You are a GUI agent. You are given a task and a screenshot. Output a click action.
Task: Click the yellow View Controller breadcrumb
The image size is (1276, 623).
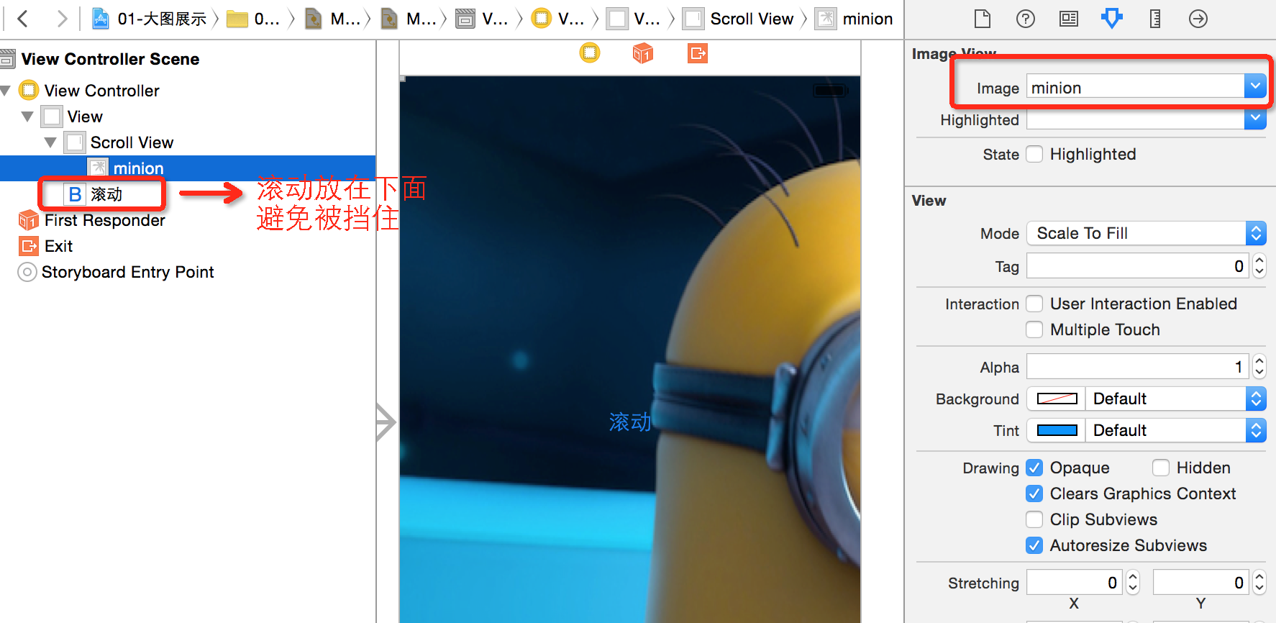coord(557,19)
